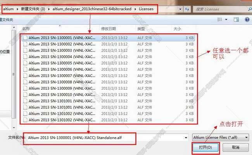Sort by the 名称 column header

tap(26, 29)
